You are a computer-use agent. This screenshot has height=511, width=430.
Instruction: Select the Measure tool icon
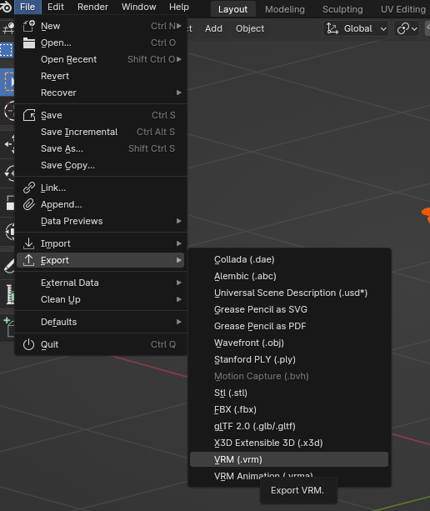coord(9,294)
